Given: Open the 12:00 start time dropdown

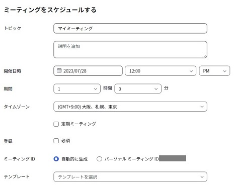Looking at the screenshot, I should click(x=161, y=71).
